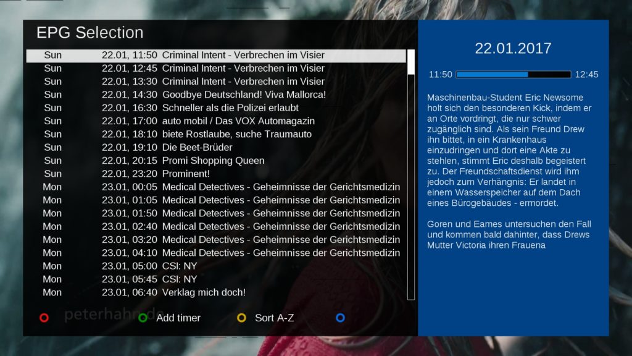632x356 pixels.
Task: Select 00:05 Medical Detectives entry
Action: coord(216,187)
